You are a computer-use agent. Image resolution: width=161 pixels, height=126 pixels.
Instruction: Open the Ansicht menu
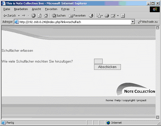(x=36, y=9)
